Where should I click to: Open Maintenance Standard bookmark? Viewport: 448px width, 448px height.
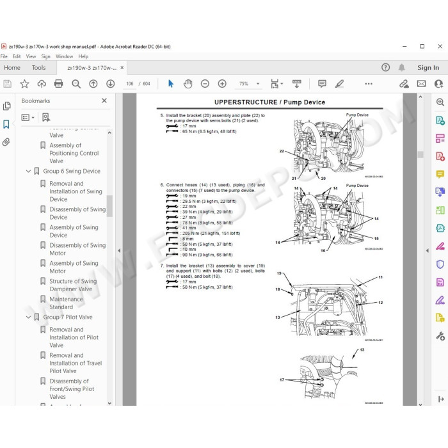tap(66, 303)
